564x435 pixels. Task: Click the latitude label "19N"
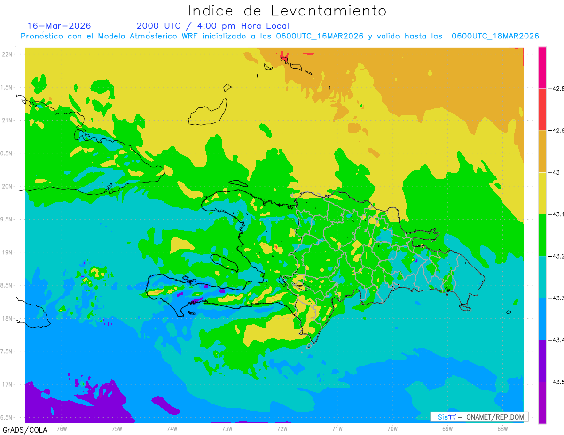coord(8,252)
